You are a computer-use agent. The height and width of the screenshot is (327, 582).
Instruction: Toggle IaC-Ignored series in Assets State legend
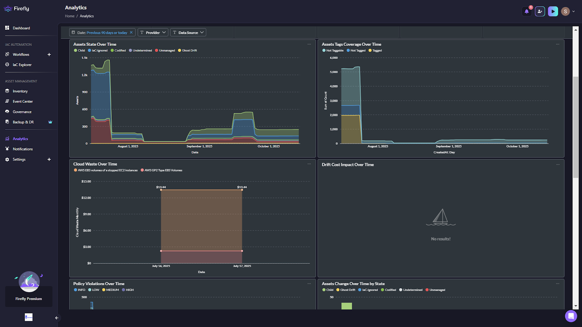[x=98, y=51]
